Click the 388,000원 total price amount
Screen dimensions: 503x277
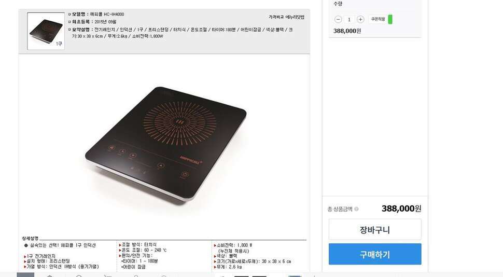[x=401, y=209]
